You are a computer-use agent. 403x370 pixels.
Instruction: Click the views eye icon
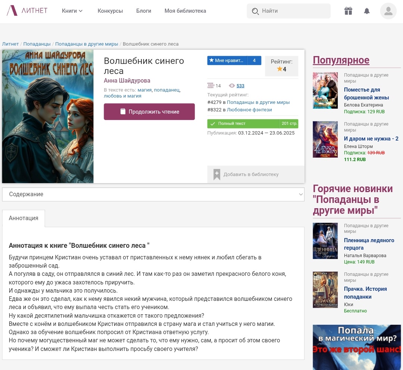pos(232,86)
